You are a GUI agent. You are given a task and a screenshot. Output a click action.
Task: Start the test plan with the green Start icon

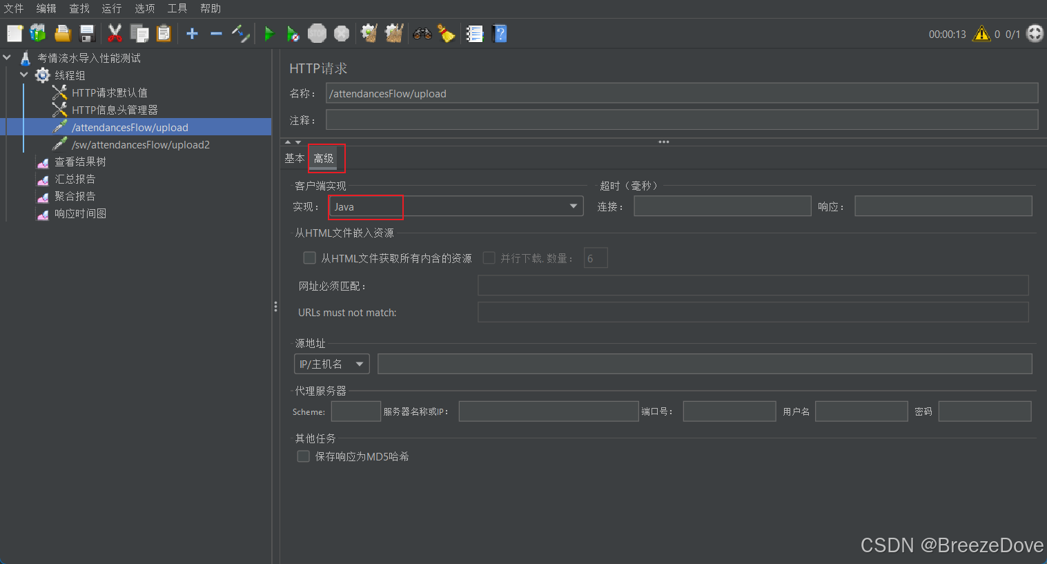268,33
